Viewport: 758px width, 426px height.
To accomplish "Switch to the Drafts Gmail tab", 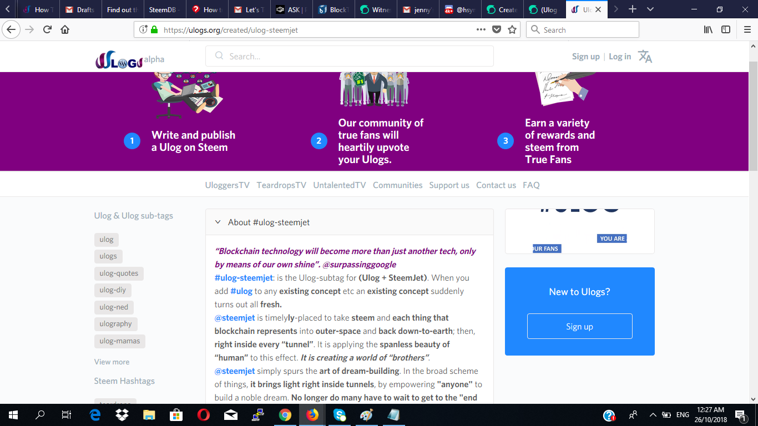I will 80,9.
